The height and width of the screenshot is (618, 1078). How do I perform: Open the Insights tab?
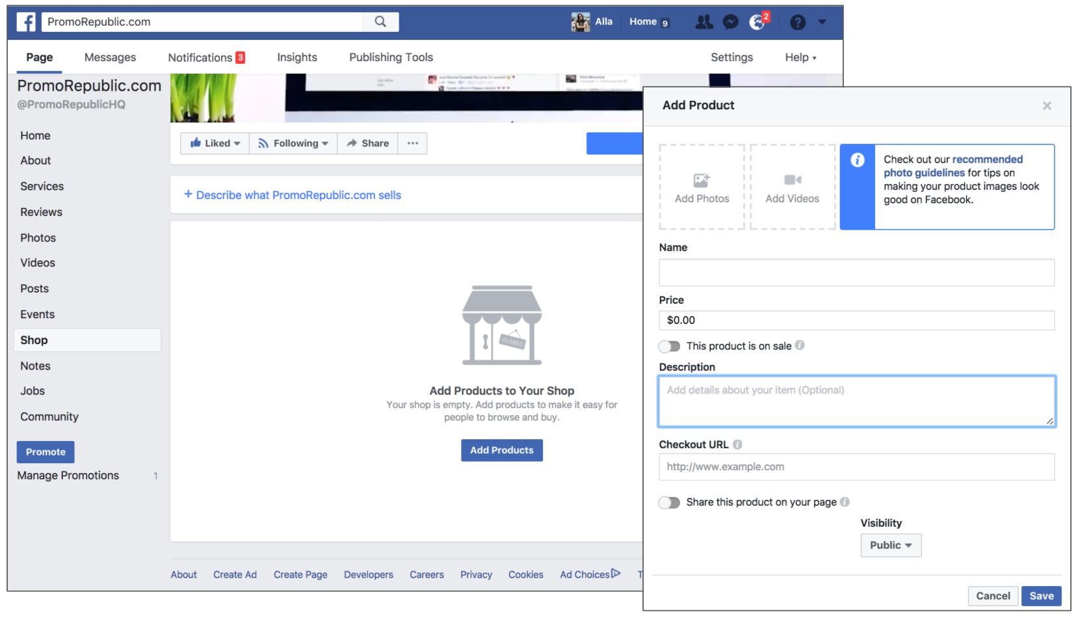pyautogui.click(x=297, y=57)
